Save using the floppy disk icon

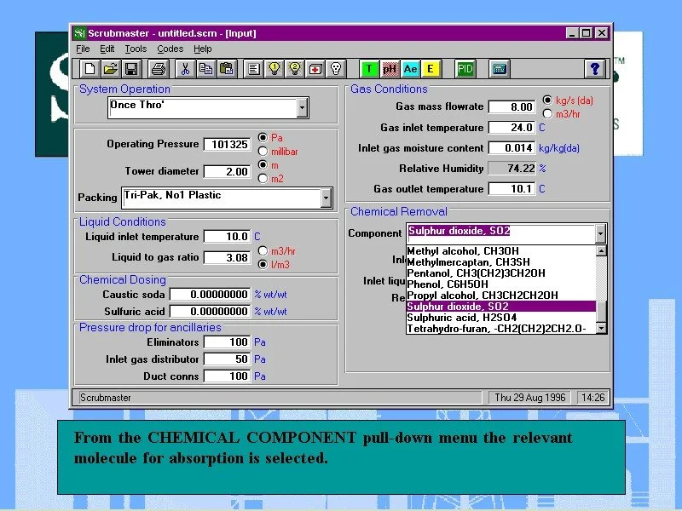click(131, 69)
